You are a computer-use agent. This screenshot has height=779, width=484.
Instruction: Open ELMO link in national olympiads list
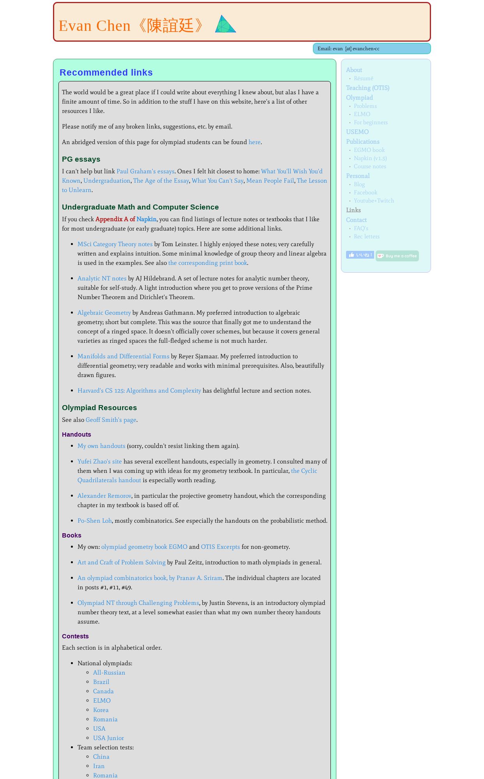click(102, 701)
